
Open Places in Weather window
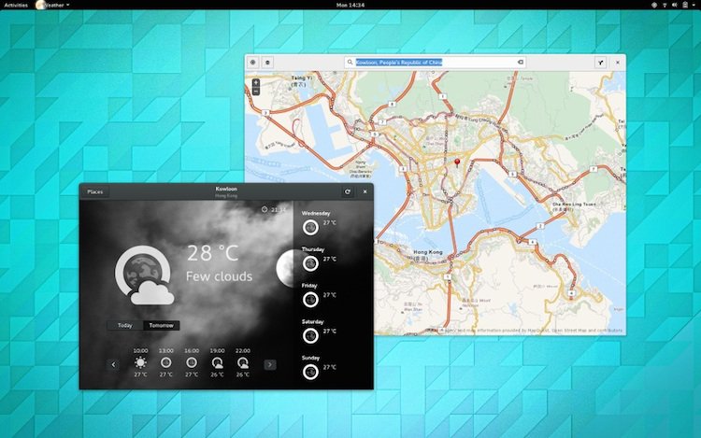click(95, 191)
